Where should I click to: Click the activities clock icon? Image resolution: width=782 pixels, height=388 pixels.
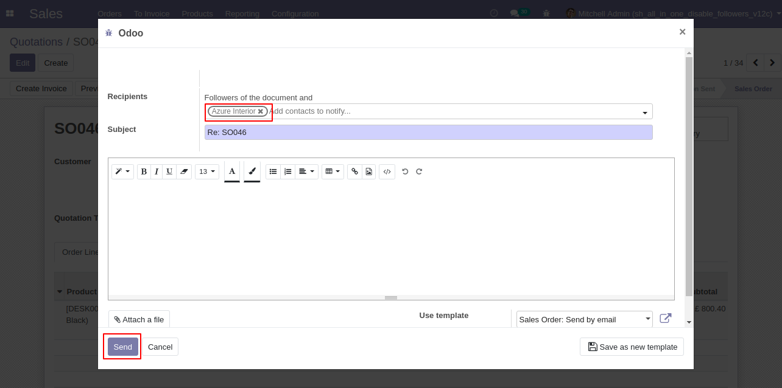pos(494,13)
